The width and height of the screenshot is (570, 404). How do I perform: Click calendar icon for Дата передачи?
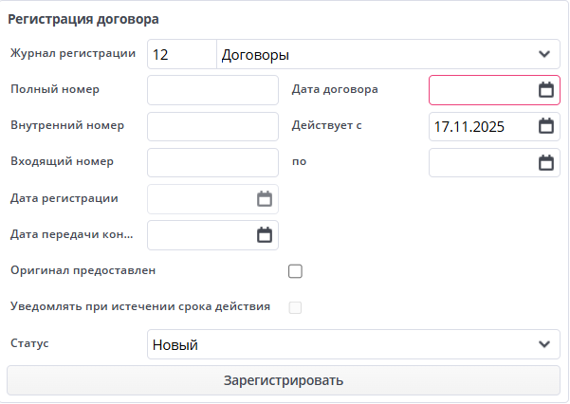pos(265,235)
